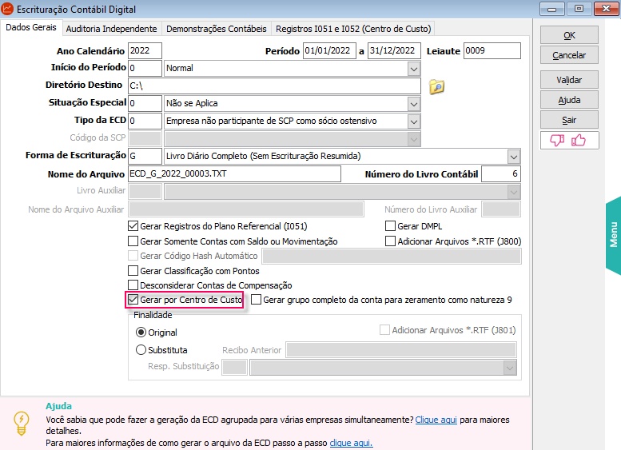Click the Ano Calendário field
This screenshot has height=450, width=621.
pos(145,50)
